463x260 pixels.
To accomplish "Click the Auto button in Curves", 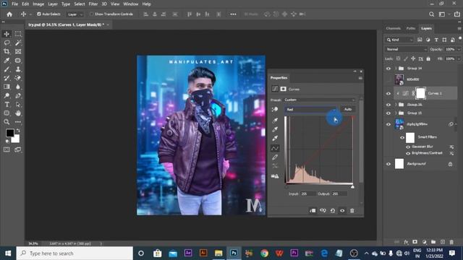I will tap(348, 109).
